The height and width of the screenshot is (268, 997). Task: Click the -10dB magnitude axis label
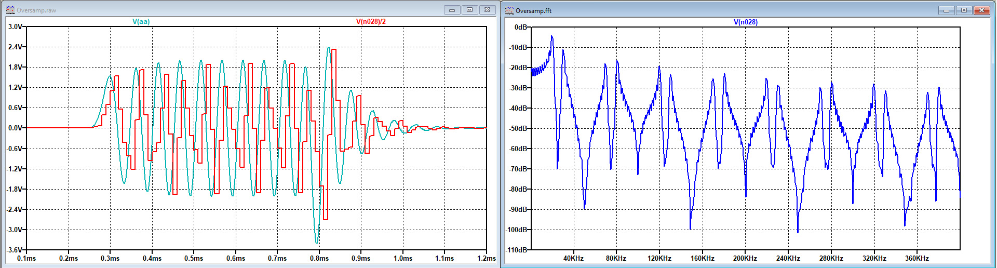[x=518, y=47]
